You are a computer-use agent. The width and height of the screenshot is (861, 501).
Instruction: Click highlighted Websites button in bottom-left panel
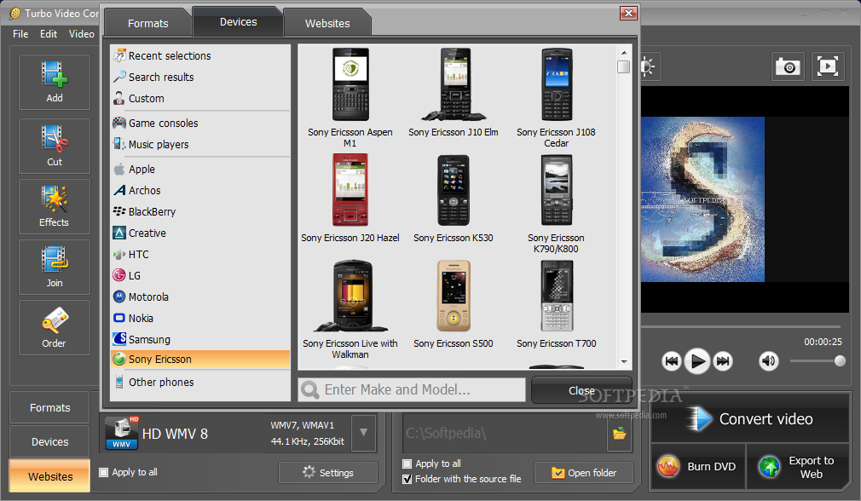pos(50,476)
